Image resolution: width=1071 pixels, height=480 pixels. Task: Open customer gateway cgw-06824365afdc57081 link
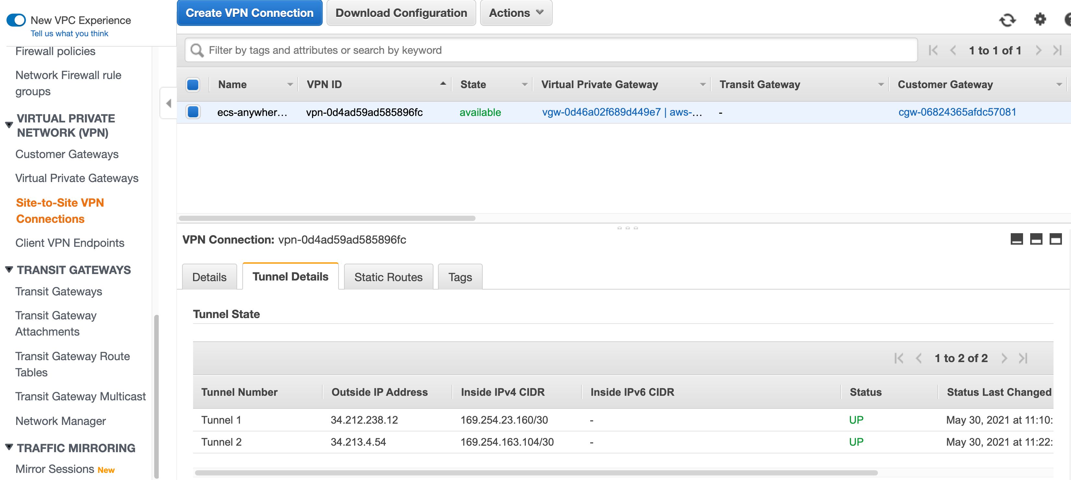(957, 112)
